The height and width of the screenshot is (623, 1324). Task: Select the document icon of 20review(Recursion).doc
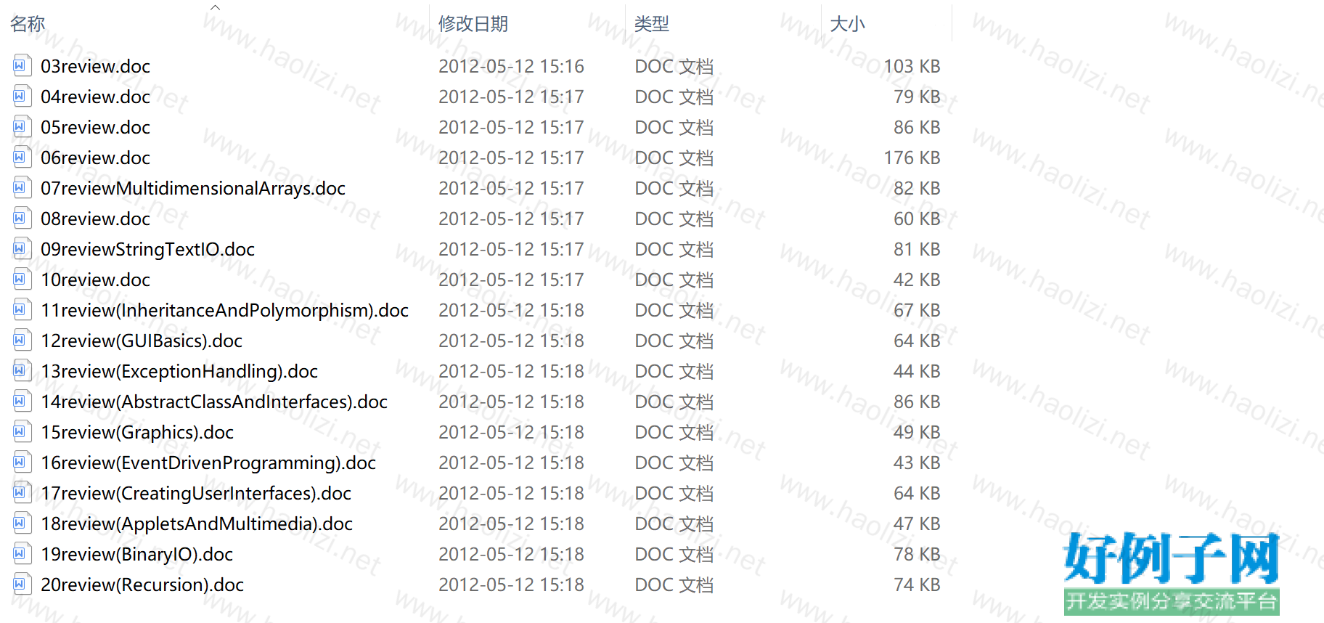22,585
